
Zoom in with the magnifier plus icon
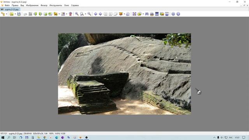(x=77, y=14)
